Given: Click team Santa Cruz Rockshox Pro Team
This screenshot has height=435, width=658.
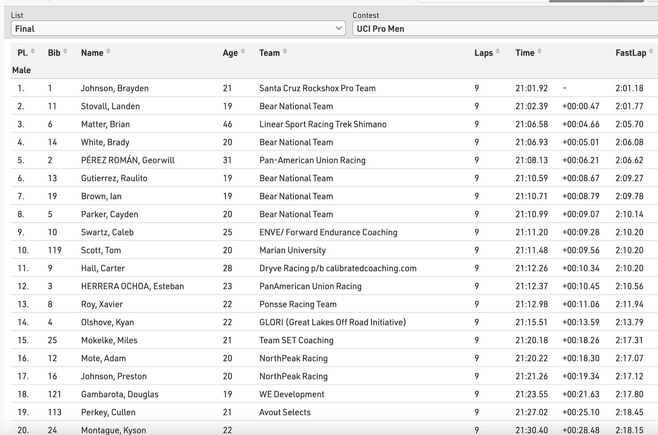Looking at the screenshot, I should (x=318, y=89).
